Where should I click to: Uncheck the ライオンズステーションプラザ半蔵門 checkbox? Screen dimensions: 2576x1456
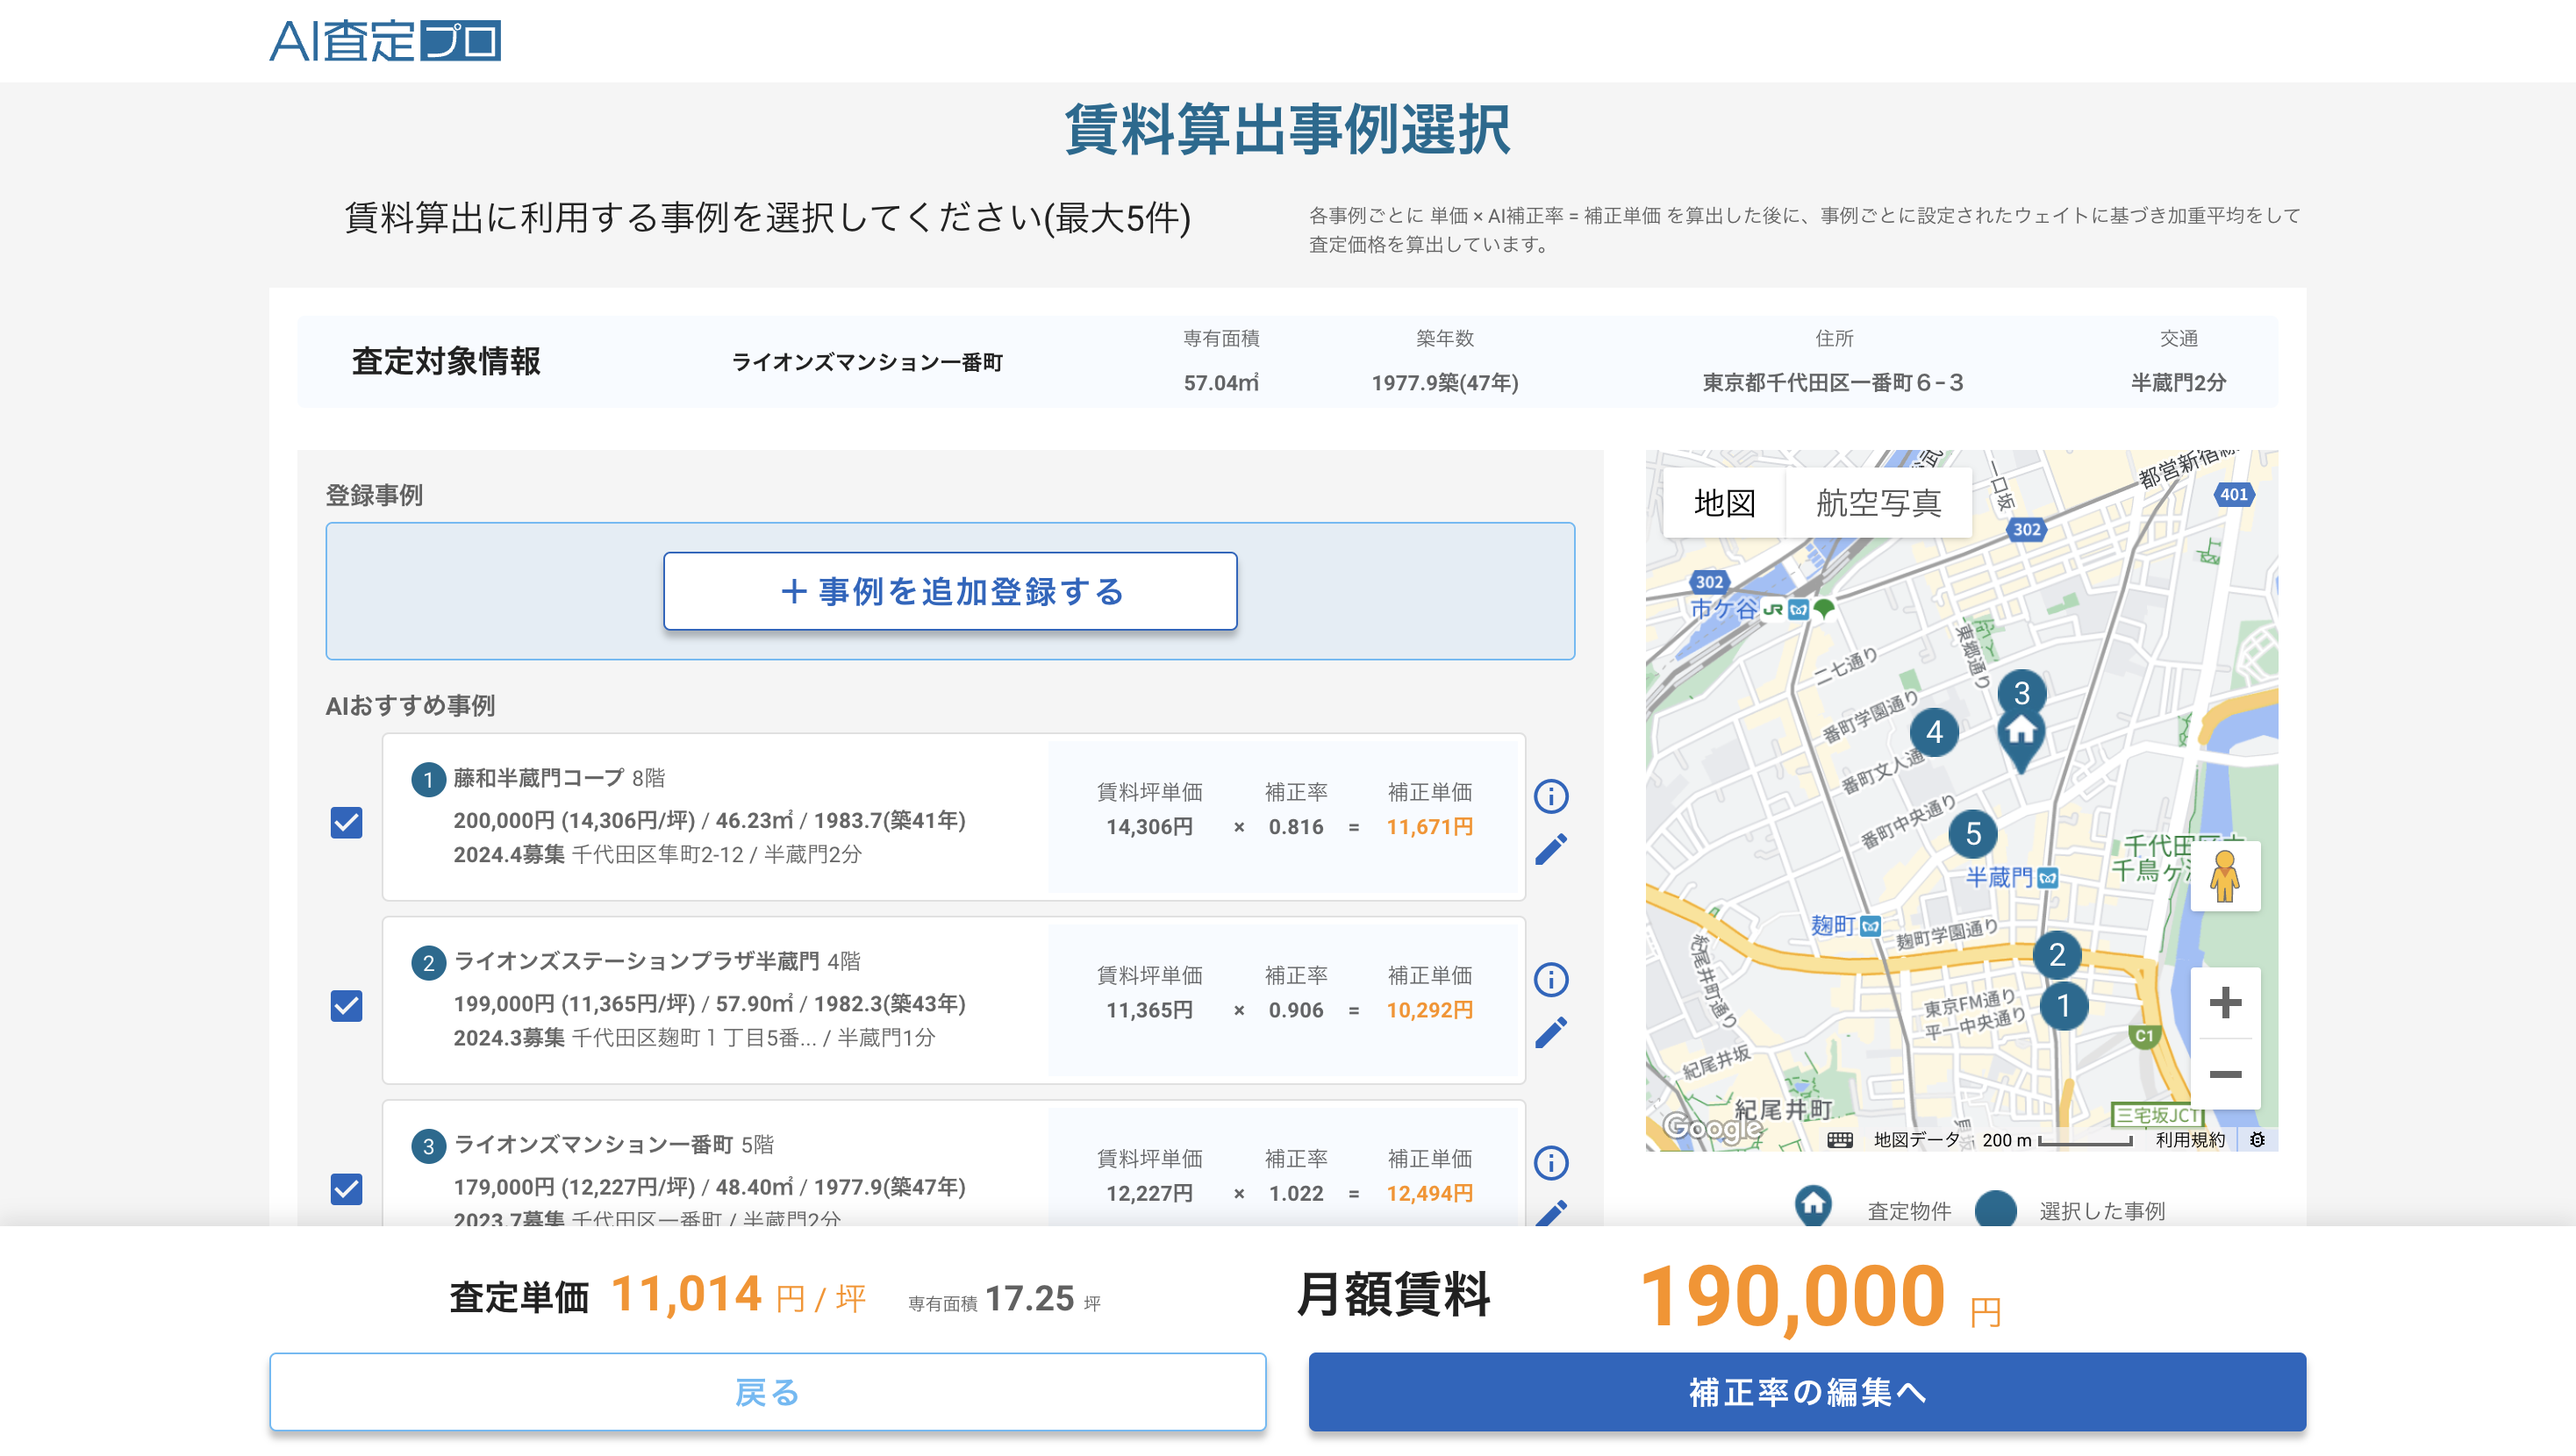tap(346, 1006)
